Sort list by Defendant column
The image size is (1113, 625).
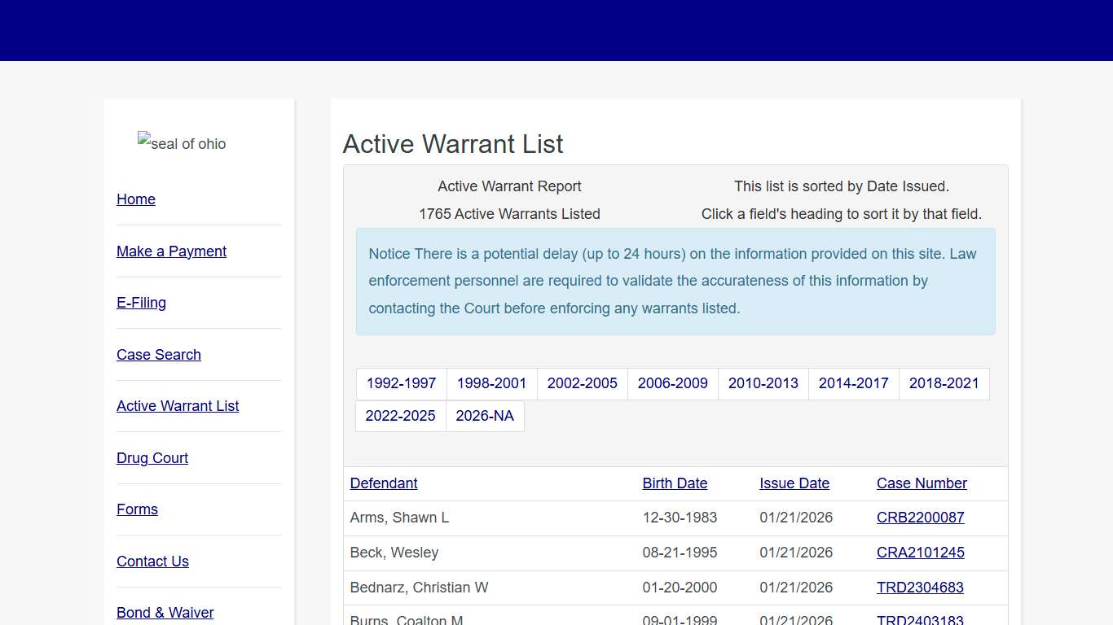(x=384, y=483)
